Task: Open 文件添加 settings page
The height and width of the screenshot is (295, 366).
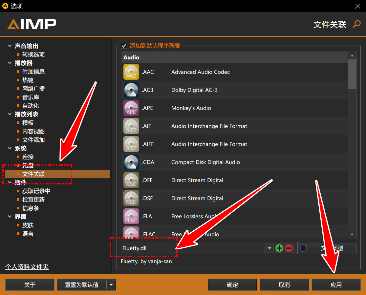Action: [x=33, y=140]
